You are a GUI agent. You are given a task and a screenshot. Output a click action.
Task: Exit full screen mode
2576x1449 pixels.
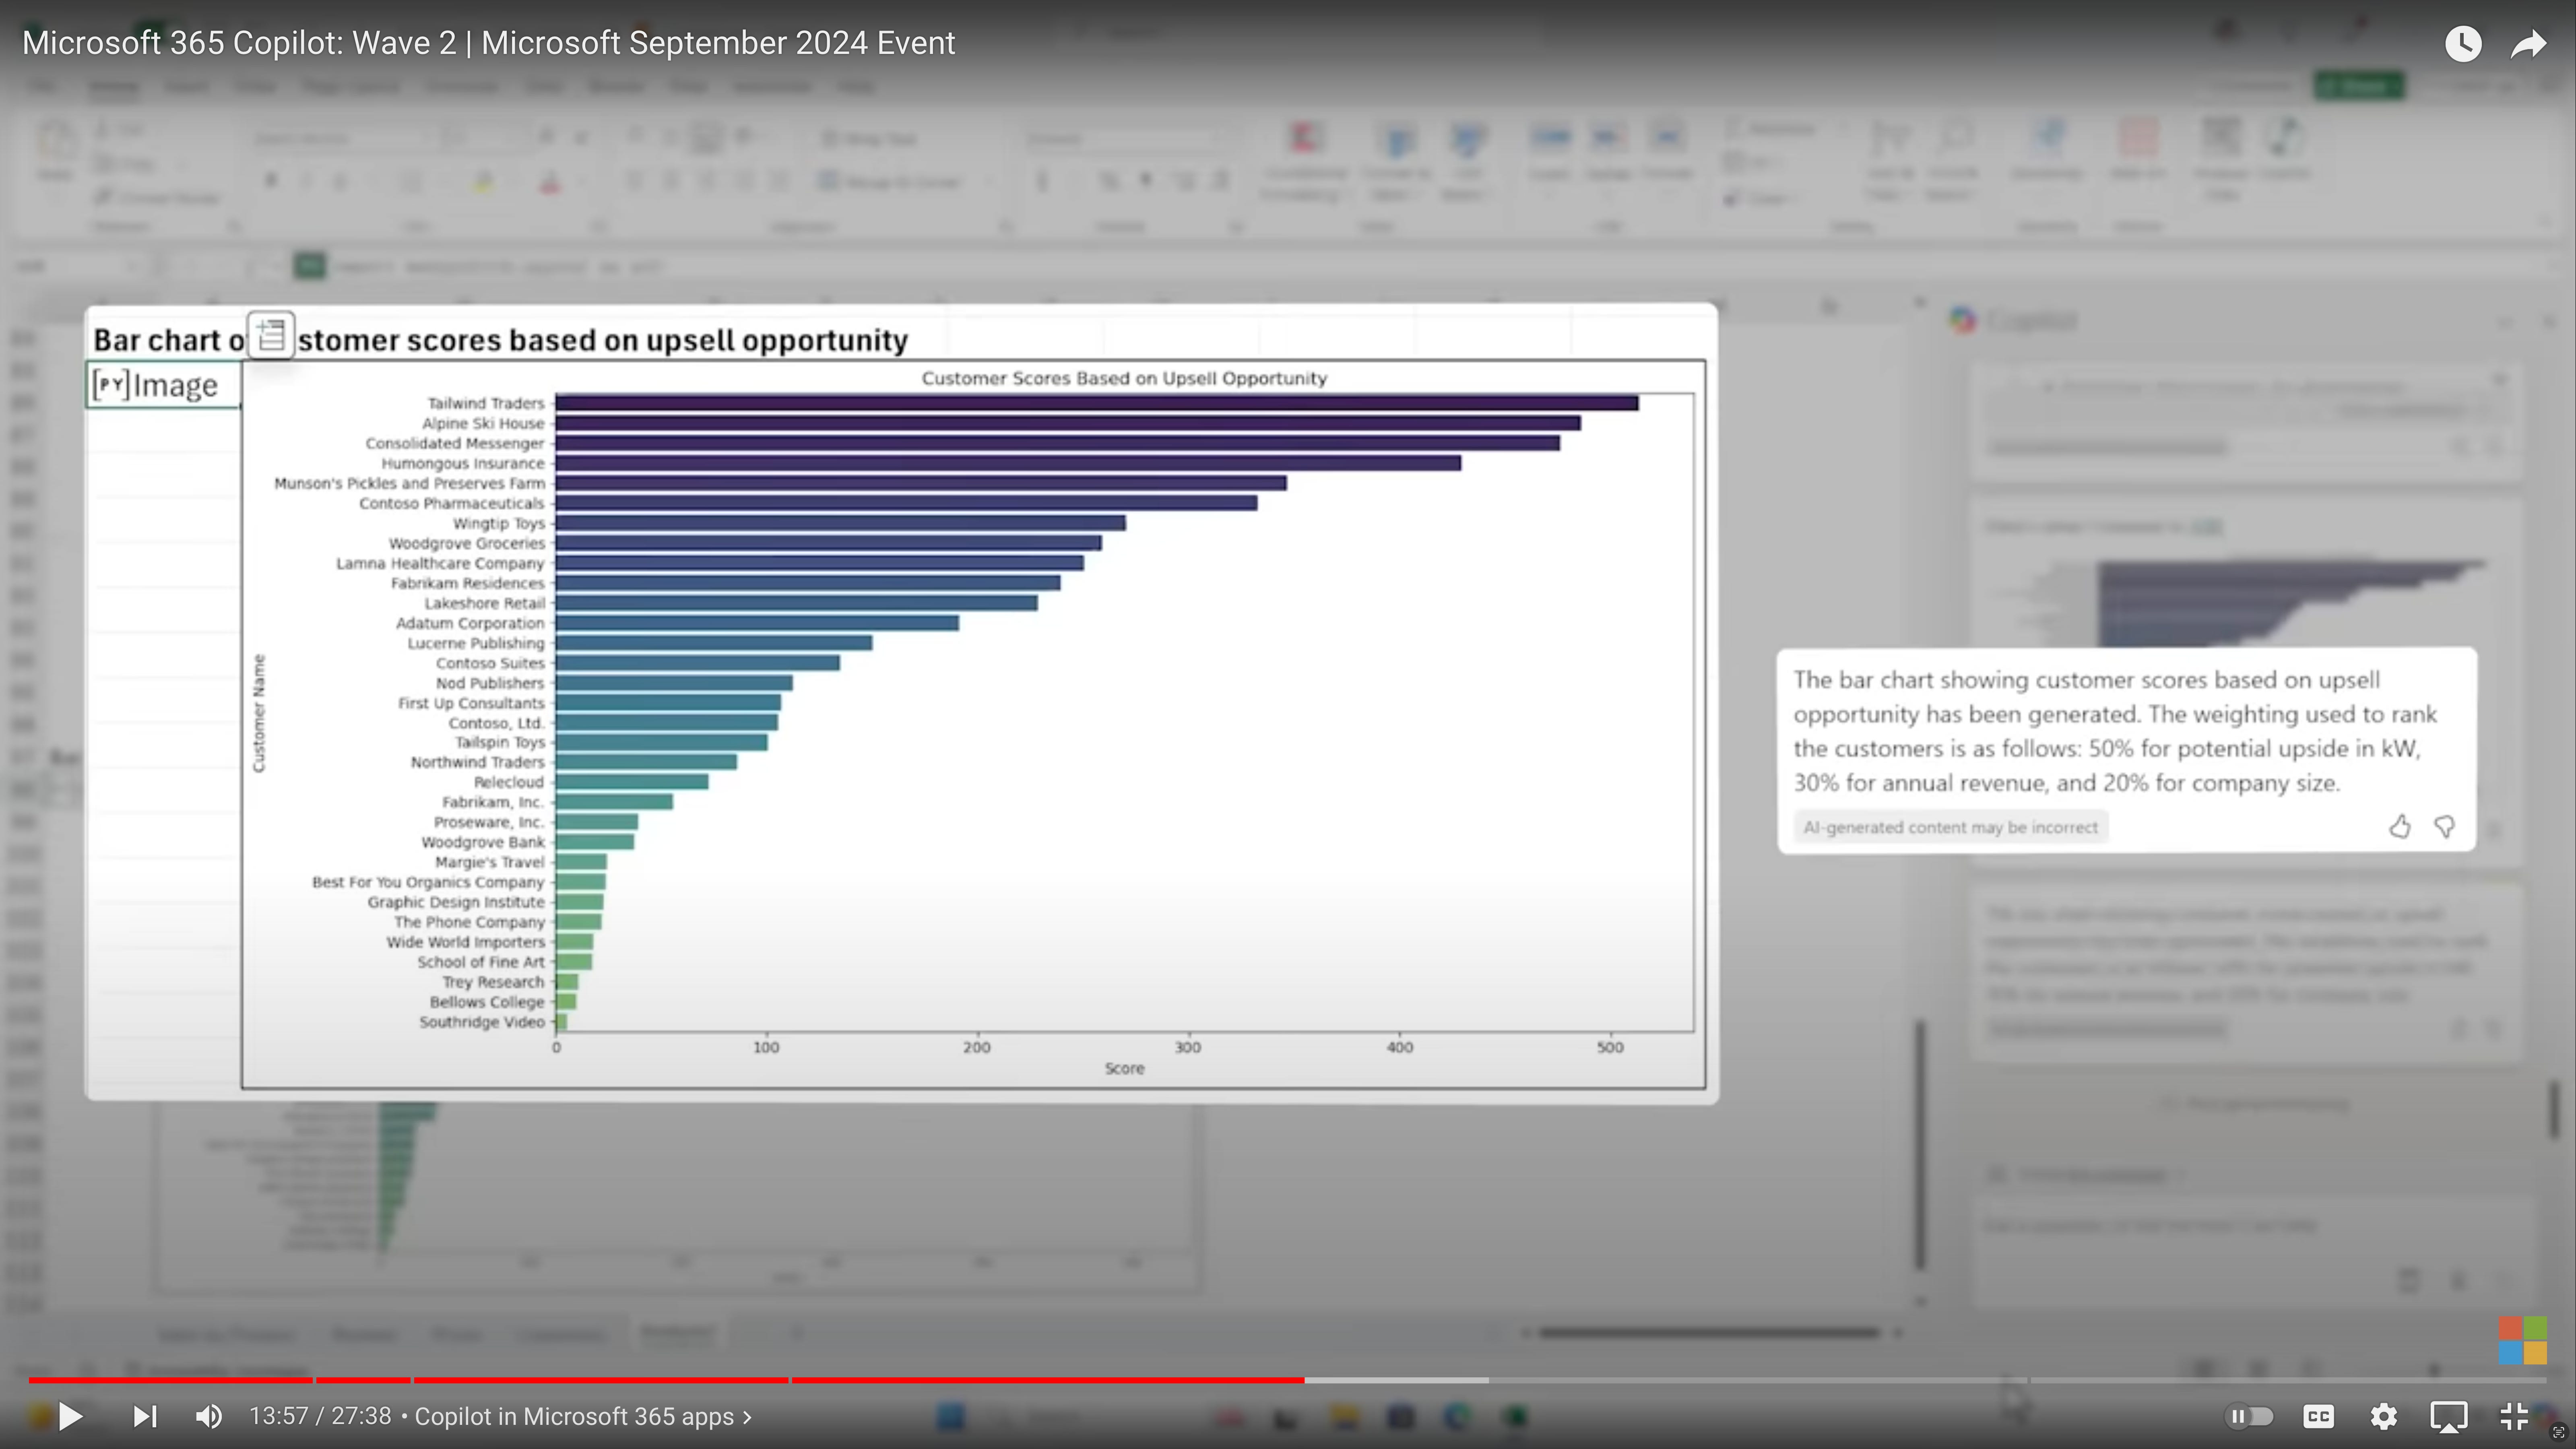tap(2514, 1416)
